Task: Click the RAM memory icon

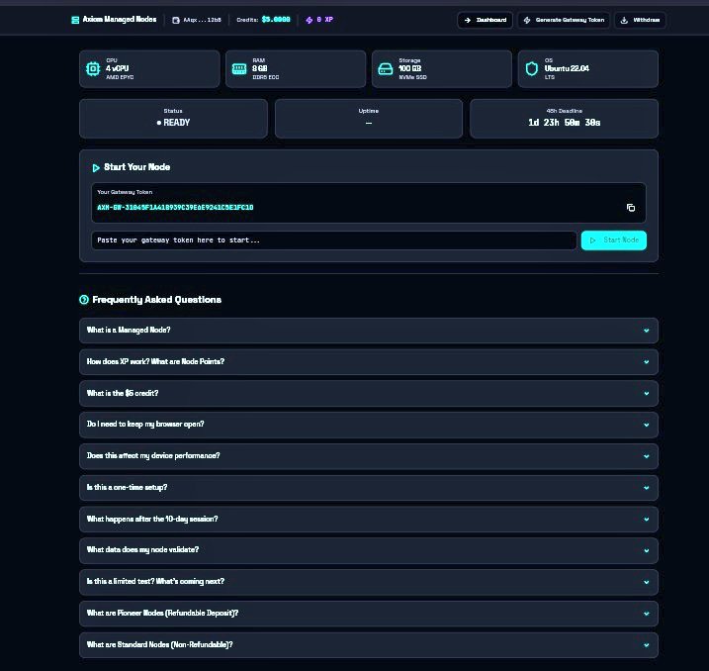Action: tap(239, 68)
